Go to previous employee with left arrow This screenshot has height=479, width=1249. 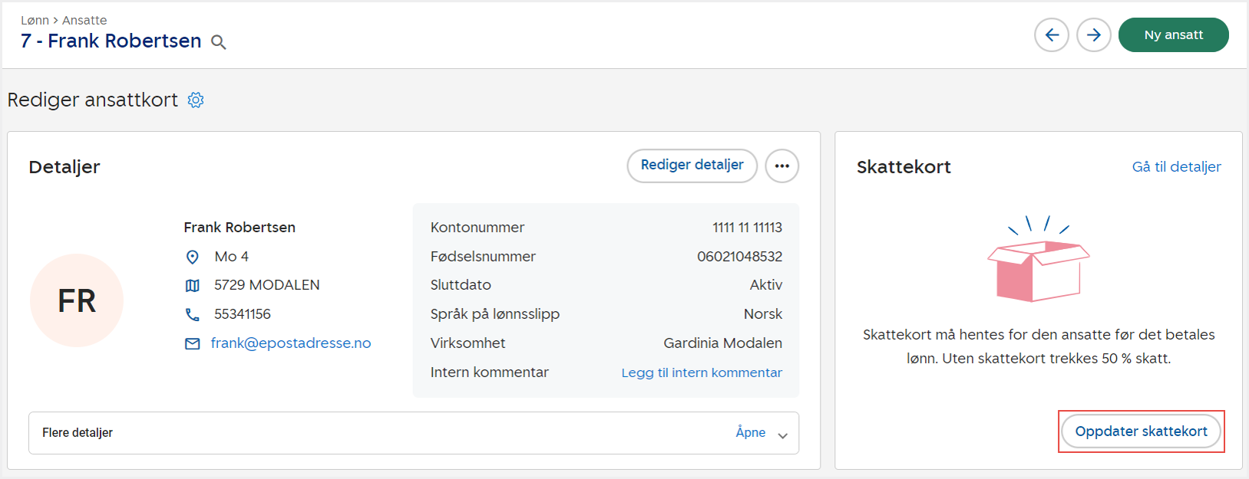pyautogui.click(x=1051, y=35)
